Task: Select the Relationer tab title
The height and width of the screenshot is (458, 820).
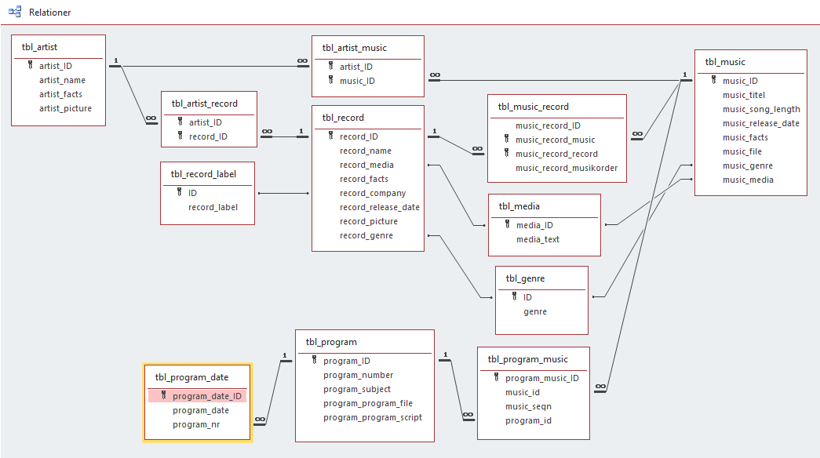Action: (x=49, y=12)
